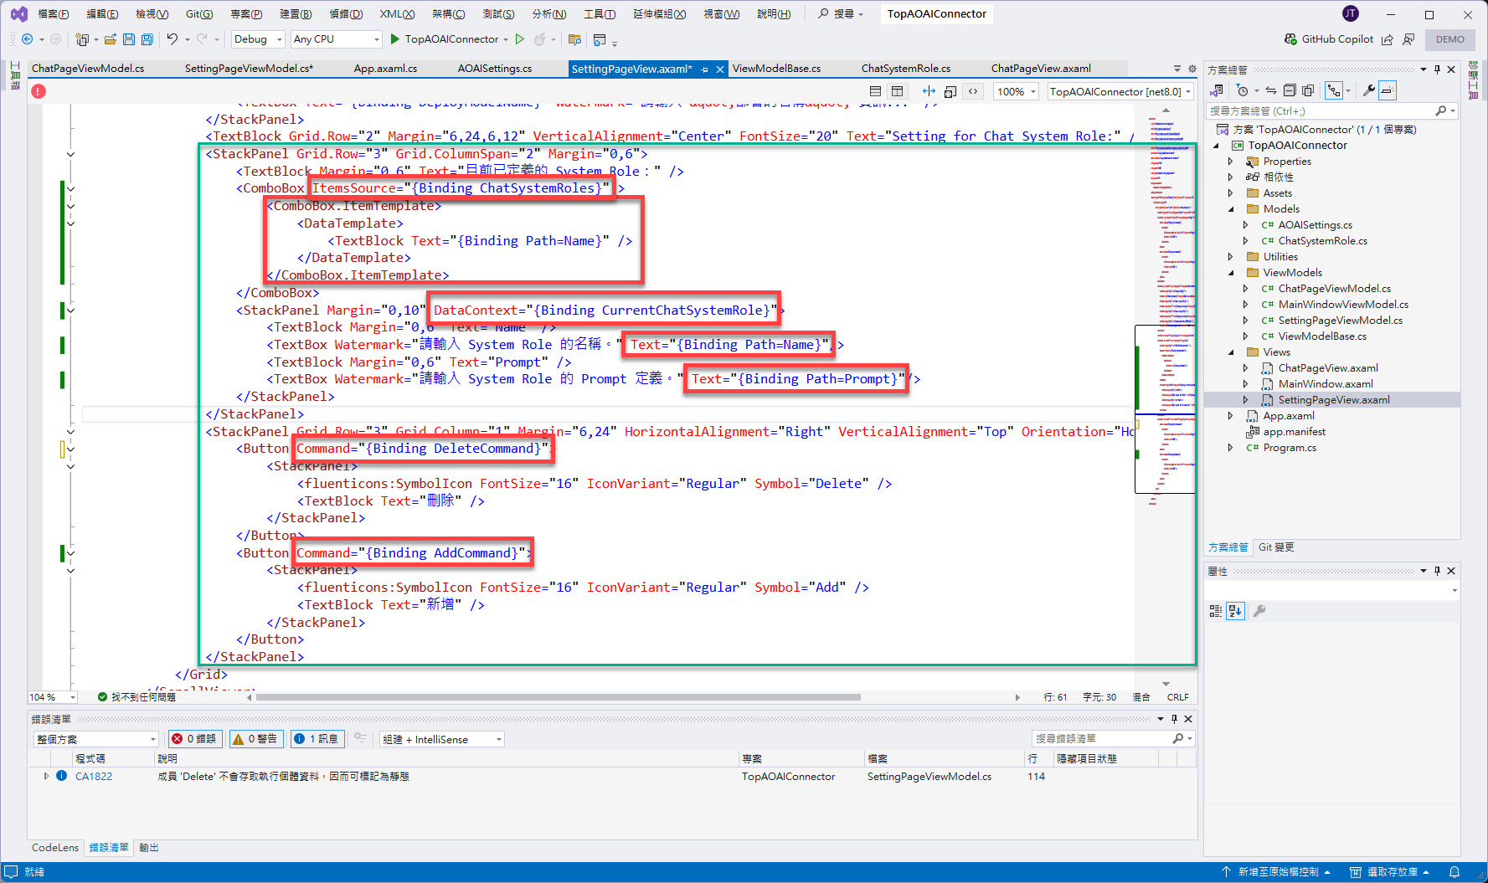Click the undo arrow icon

172,39
